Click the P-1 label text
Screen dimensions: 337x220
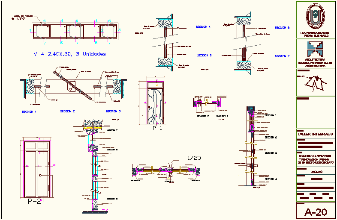pos(157,127)
